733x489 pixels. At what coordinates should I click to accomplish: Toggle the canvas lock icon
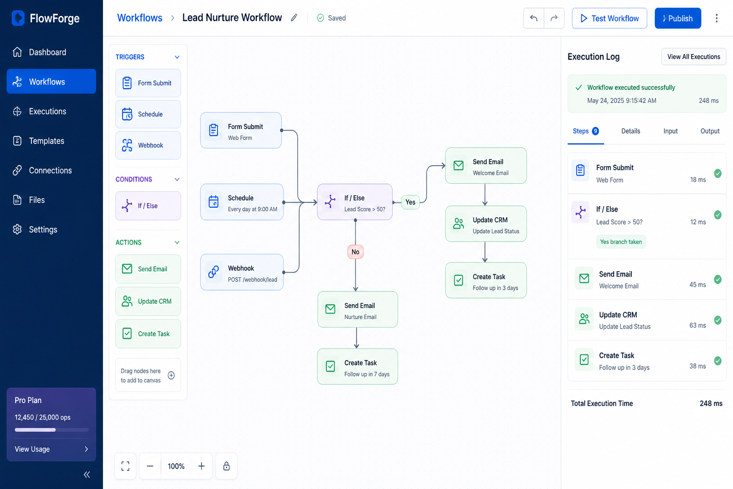227,466
